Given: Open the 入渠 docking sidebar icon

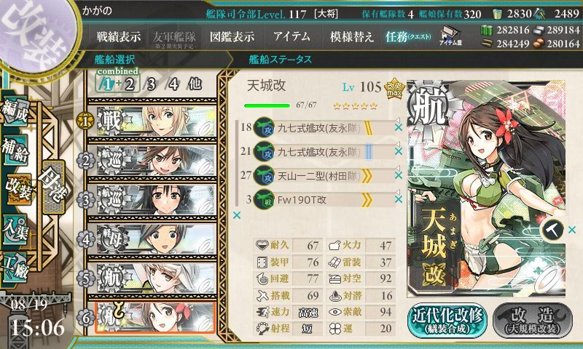Looking at the screenshot, I should [15, 230].
